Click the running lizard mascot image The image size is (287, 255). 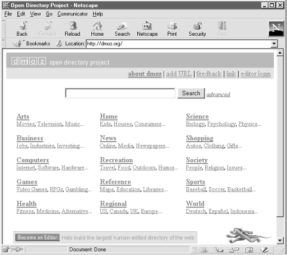[x=248, y=235]
